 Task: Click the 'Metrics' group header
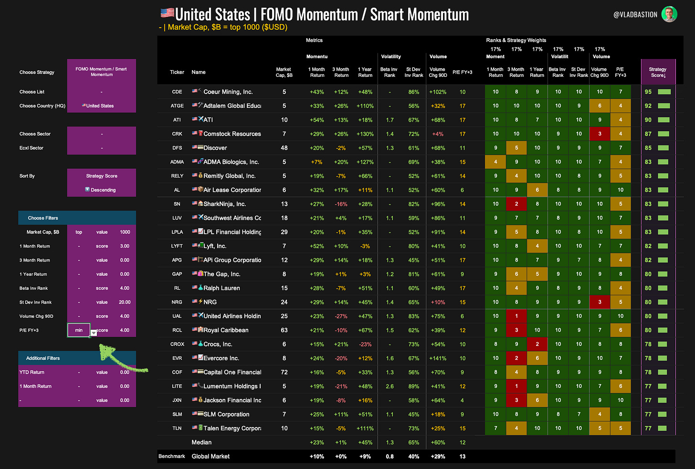pos(314,40)
